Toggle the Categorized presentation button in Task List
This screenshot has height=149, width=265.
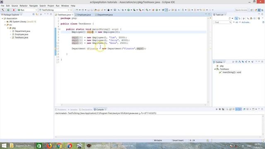pos(236,18)
